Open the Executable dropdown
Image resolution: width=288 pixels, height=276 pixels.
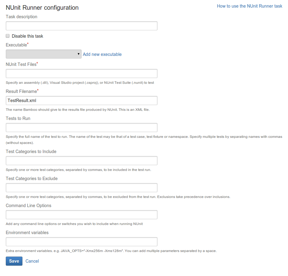click(x=44, y=54)
